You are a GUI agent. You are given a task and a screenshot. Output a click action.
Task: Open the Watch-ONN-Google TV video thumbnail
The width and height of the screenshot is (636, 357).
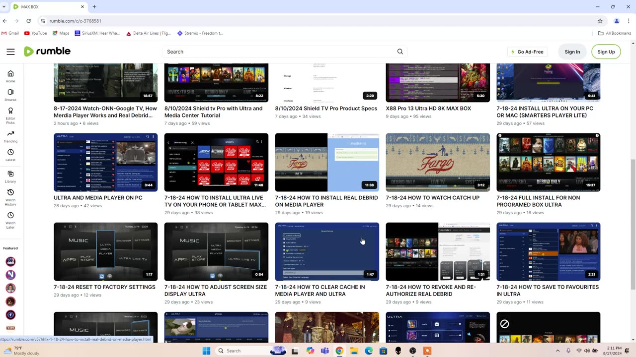(x=105, y=83)
